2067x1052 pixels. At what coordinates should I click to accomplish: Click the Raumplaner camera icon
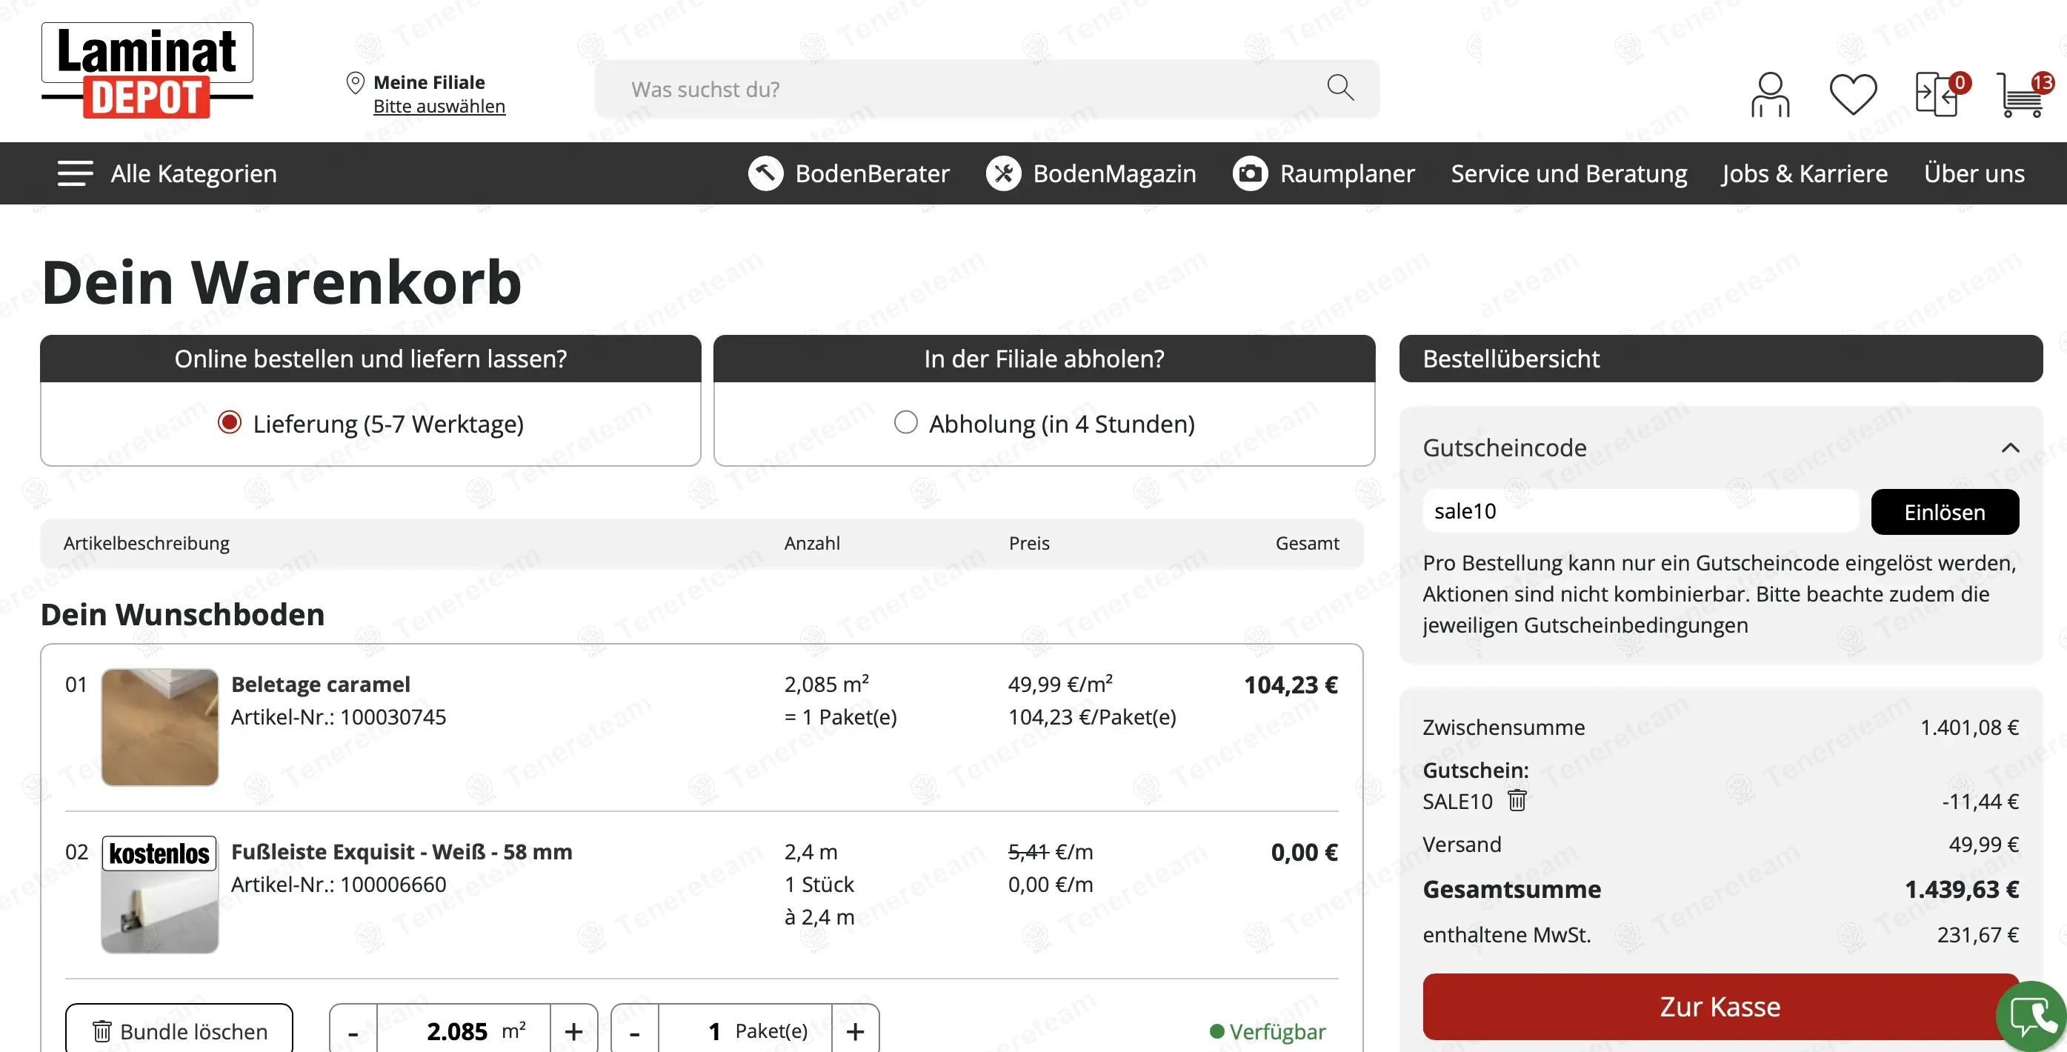pos(1249,173)
